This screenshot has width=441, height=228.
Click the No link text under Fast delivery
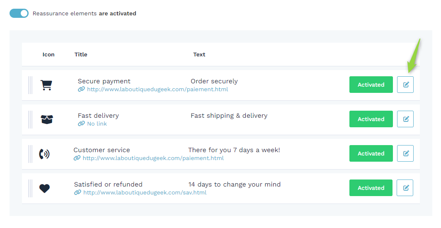point(97,124)
